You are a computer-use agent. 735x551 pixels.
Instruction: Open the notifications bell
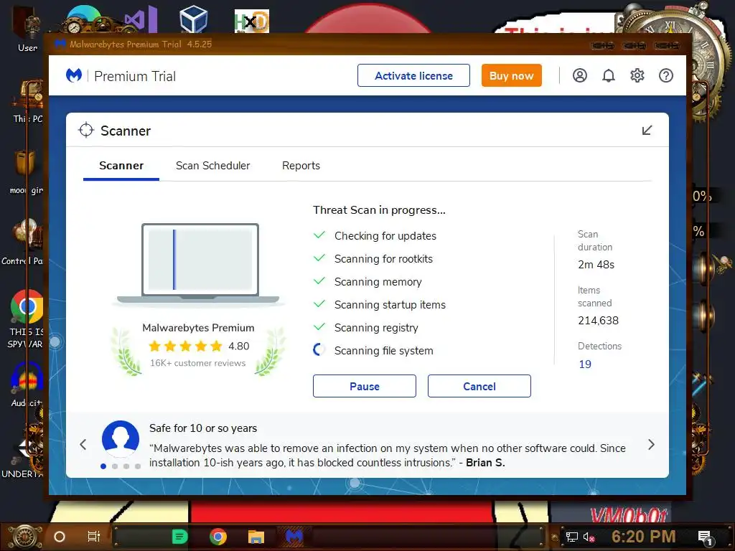609,75
